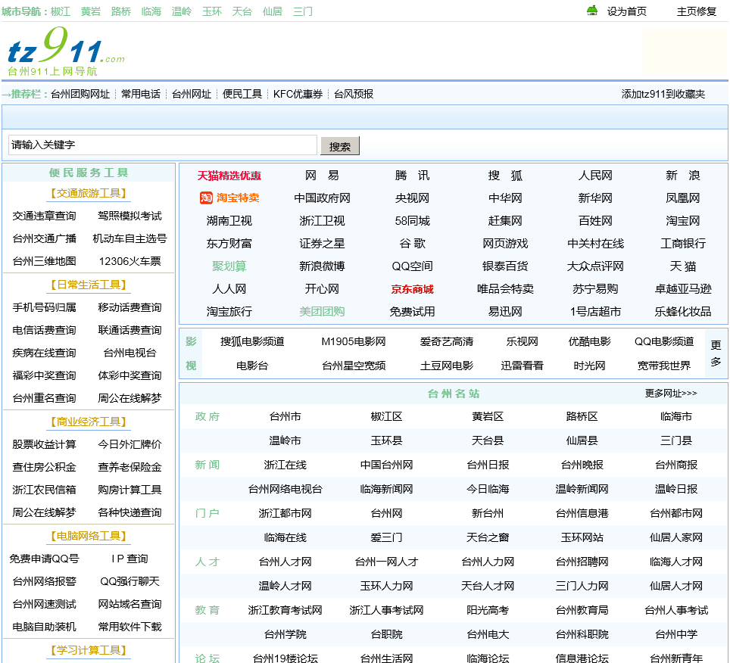Screen dimensions: 730x663
Task: Open 台州日报 in the news row
Action: [488, 465]
